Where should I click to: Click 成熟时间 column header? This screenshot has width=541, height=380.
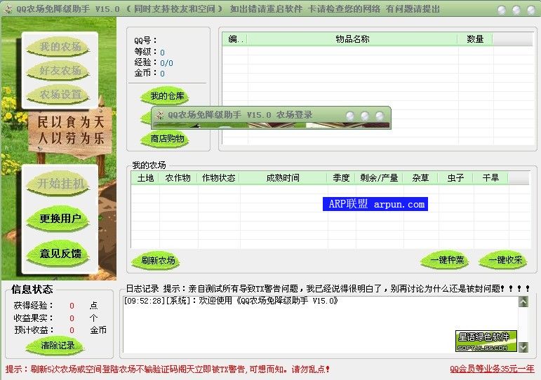tap(283, 177)
